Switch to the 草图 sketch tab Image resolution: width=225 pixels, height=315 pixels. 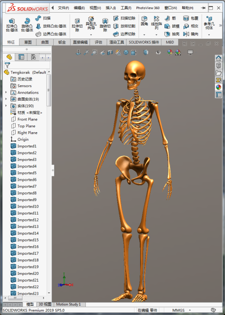pyautogui.click(x=28, y=42)
